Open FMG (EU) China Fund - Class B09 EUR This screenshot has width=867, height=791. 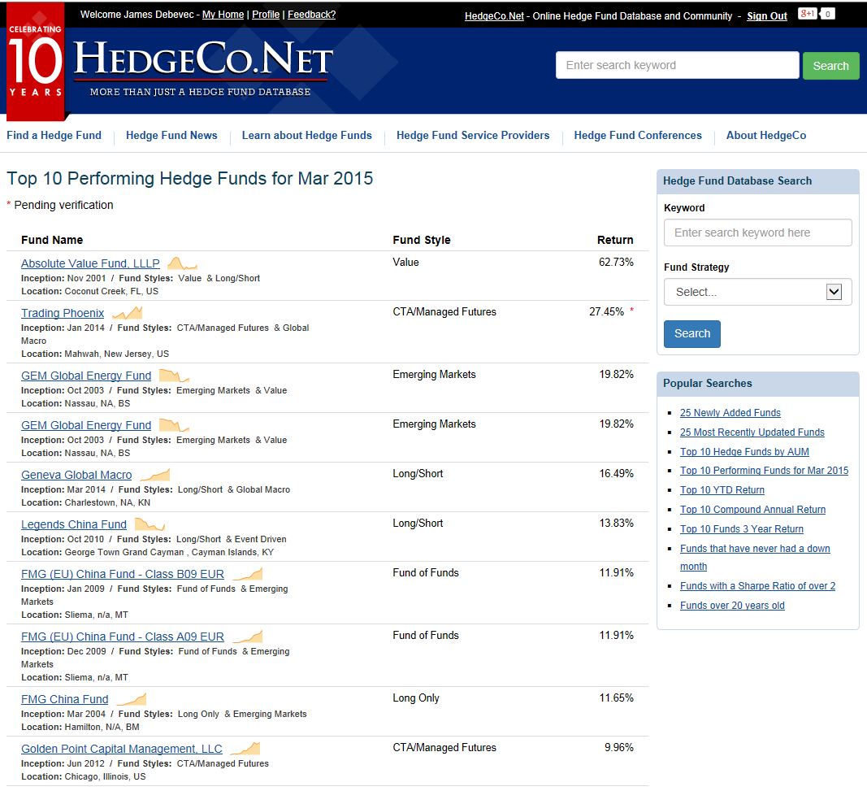[123, 574]
